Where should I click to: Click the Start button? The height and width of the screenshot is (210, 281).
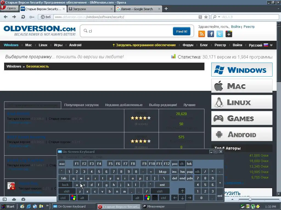(8, 206)
